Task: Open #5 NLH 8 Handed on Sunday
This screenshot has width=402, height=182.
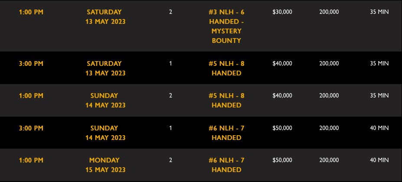Action: point(226,100)
